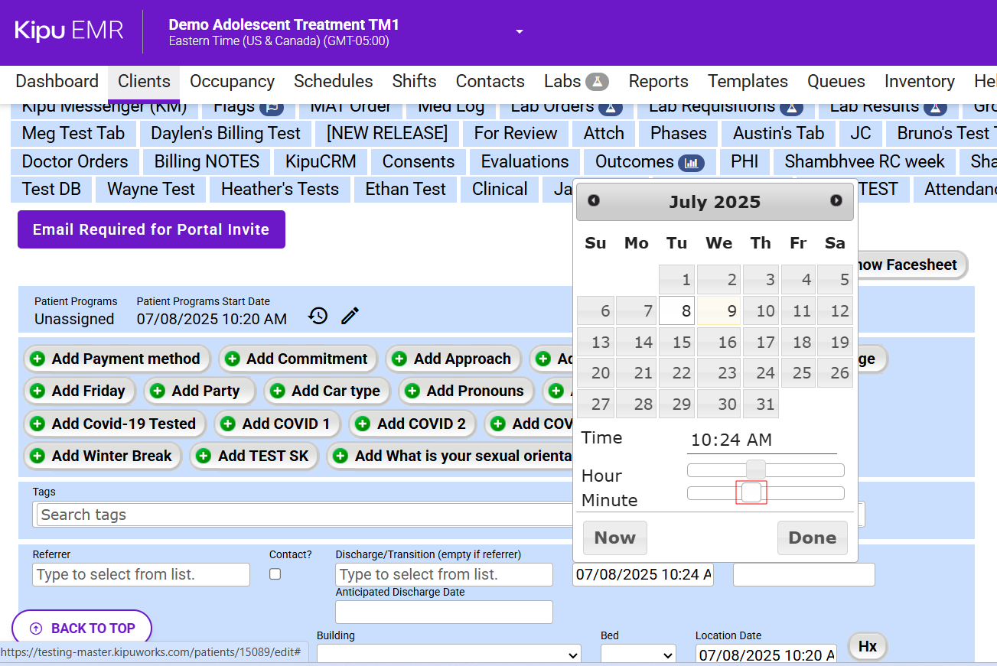This screenshot has height=666, width=997.
Task: Open the Building dropdown
Action: pyautogui.click(x=448, y=655)
